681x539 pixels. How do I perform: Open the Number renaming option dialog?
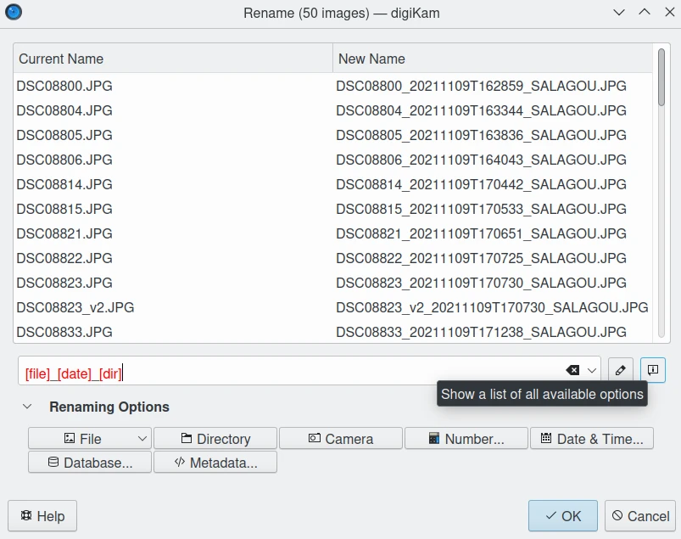click(x=466, y=439)
